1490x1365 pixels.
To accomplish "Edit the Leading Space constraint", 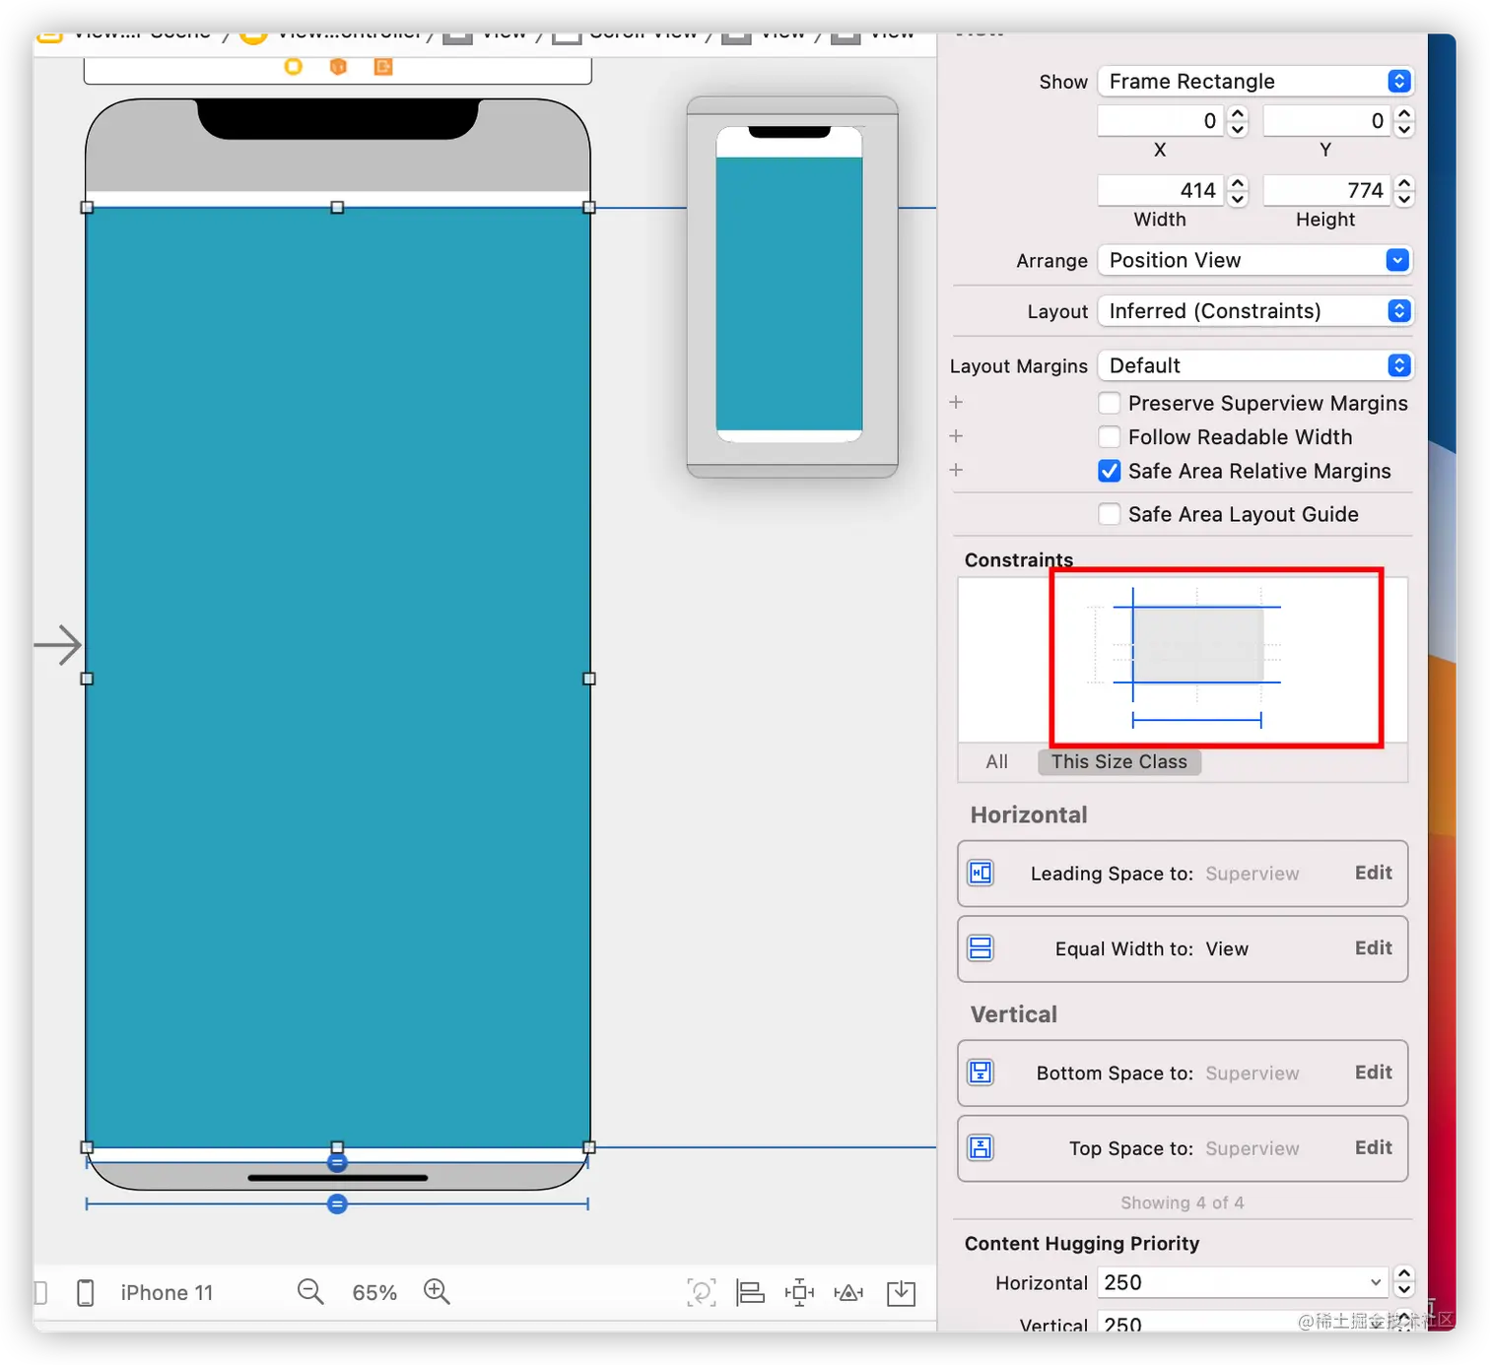I will click(1373, 873).
